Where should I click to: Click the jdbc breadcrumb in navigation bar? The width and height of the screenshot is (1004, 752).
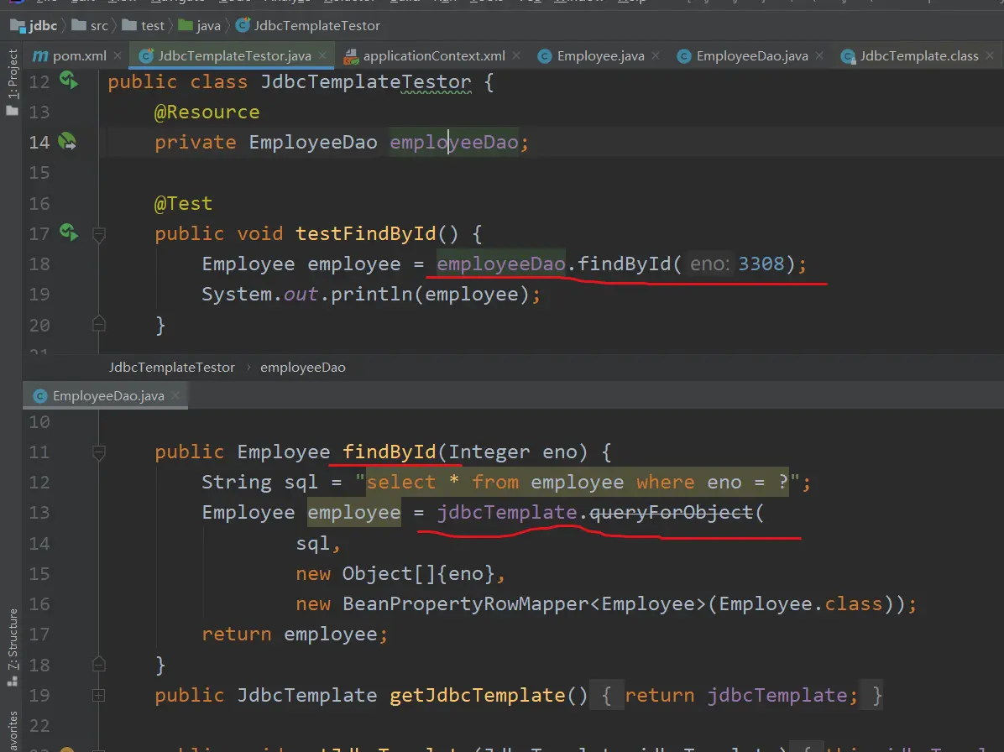42,25
